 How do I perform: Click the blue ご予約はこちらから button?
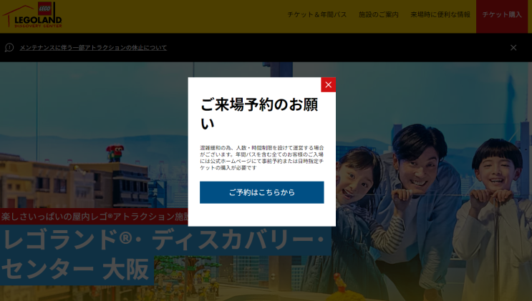(261, 192)
